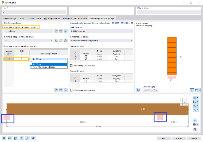Image resolution: width=203 pixels, height=142 pixels.
Task: Open member end design support dropdown
Action: tap(29, 40)
